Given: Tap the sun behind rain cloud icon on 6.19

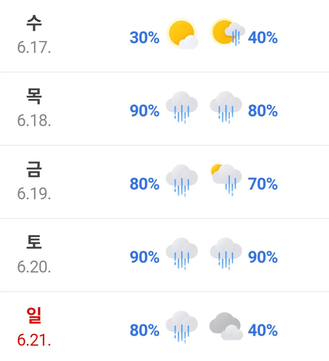Looking at the screenshot, I should click(x=226, y=179).
